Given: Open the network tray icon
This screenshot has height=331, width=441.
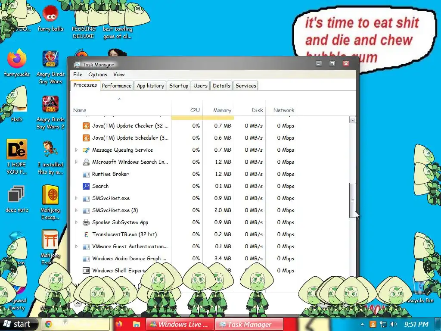Looking at the screenshot, I should [x=383, y=324].
